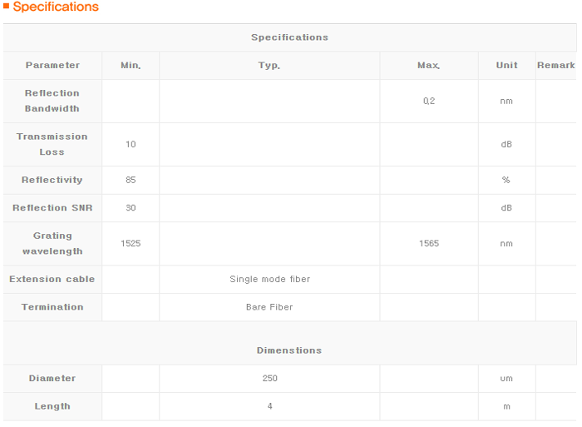Click the Typ. column header

point(269,66)
